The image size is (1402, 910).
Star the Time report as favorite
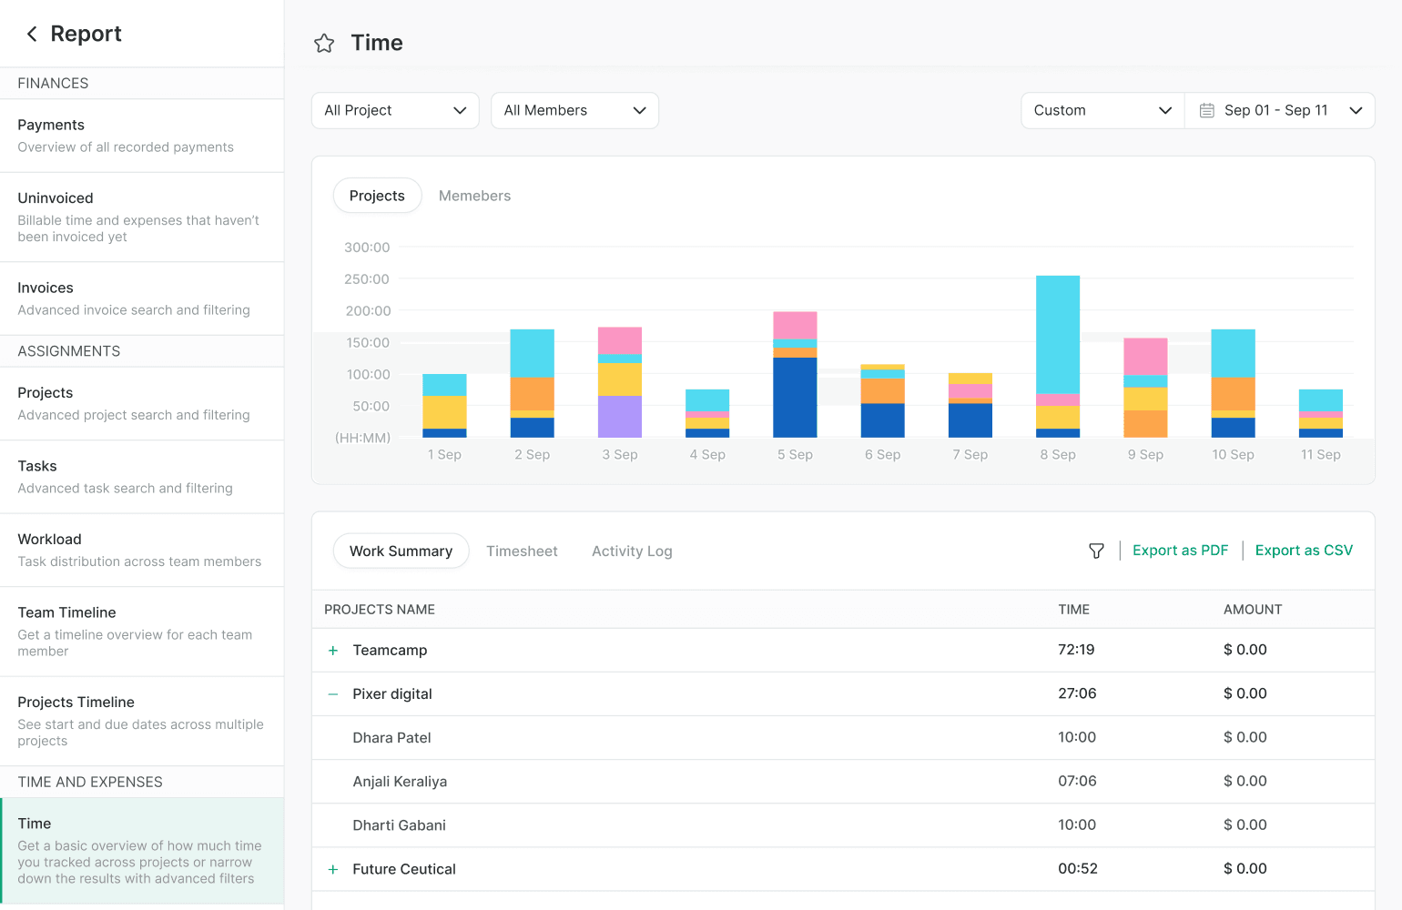pyautogui.click(x=324, y=44)
